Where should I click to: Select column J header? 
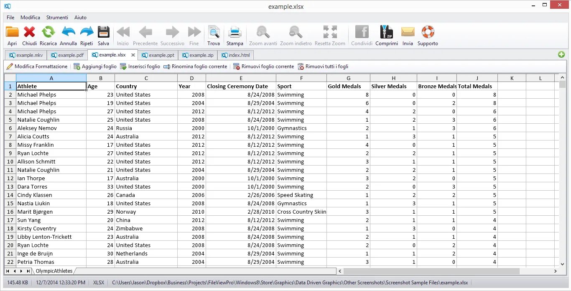click(x=477, y=78)
